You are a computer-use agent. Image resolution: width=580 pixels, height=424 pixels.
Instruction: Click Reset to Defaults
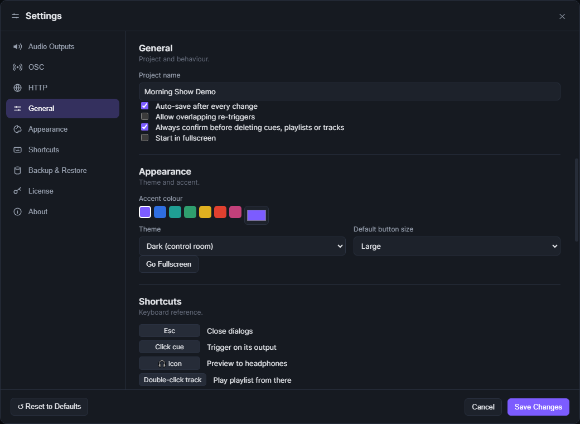pyautogui.click(x=49, y=407)
